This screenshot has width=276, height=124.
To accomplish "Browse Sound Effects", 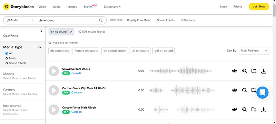I will (x=166, y=20).
